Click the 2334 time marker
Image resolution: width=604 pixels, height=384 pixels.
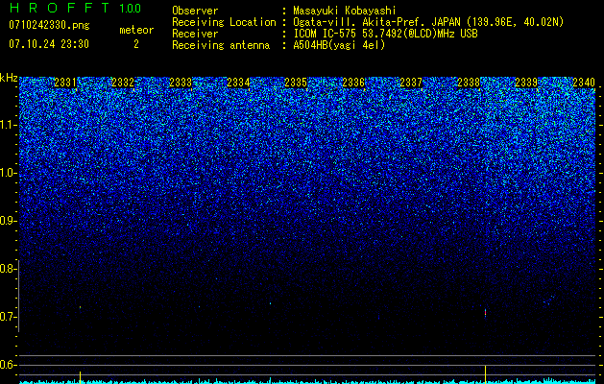pyautogui.click(x=238, y=83)
